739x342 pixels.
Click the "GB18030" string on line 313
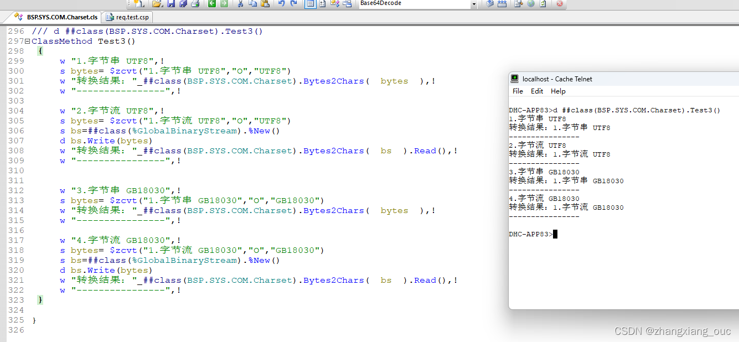[x=294, y=201]
